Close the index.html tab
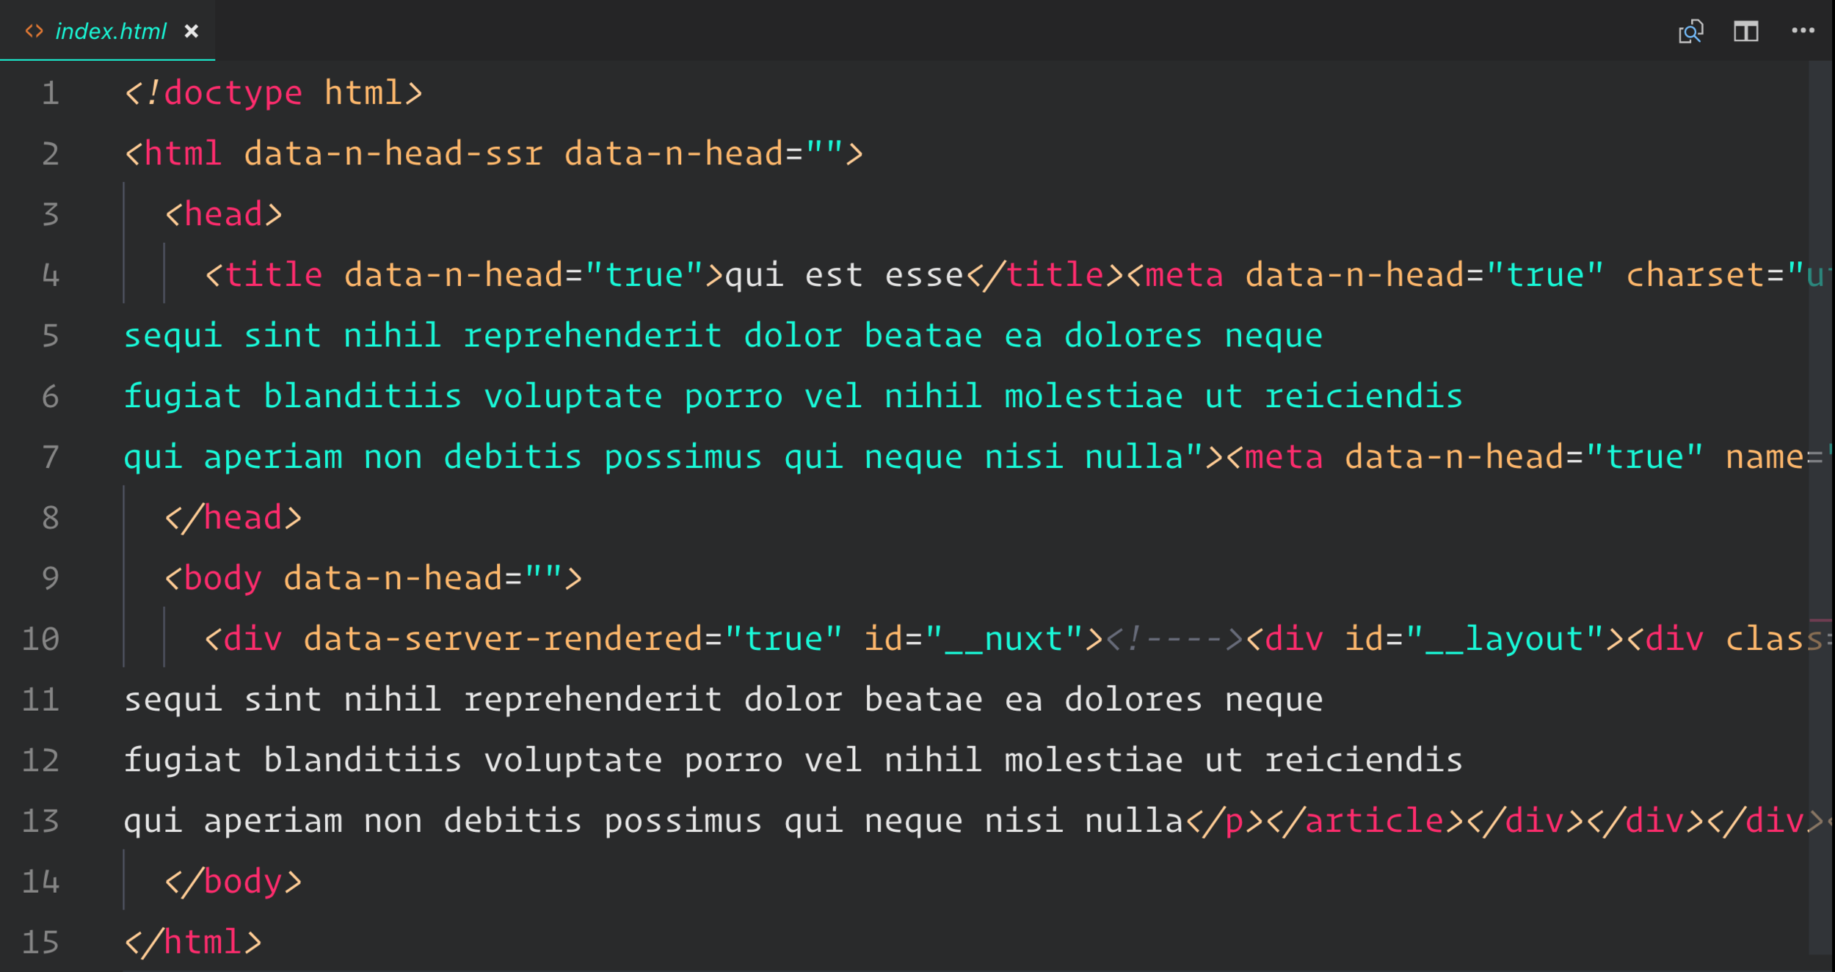This screenshot has width=1835, height=972. pyautogui.click(x=192, y=32)
